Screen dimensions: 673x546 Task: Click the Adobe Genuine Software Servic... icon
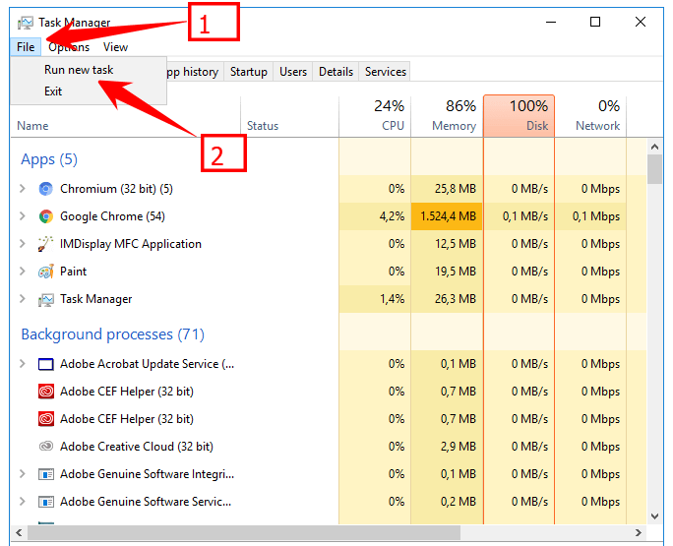click(45, 502)
